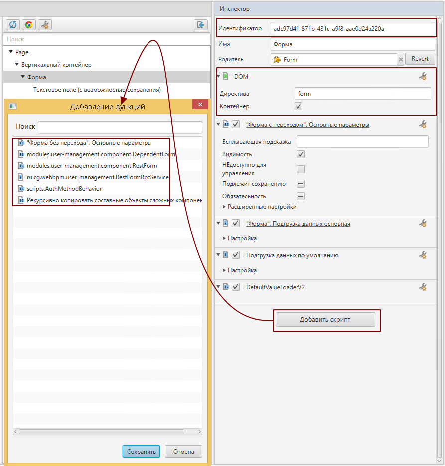
Task: Open "Форма". Подгрузка данных основная link
Action: coord(298,224)
